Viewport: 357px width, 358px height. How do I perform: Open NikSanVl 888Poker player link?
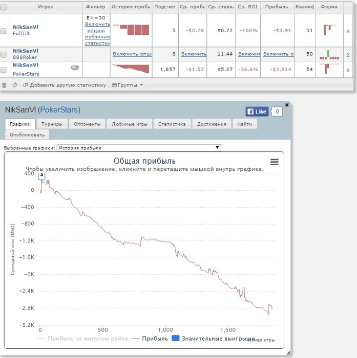26,51
